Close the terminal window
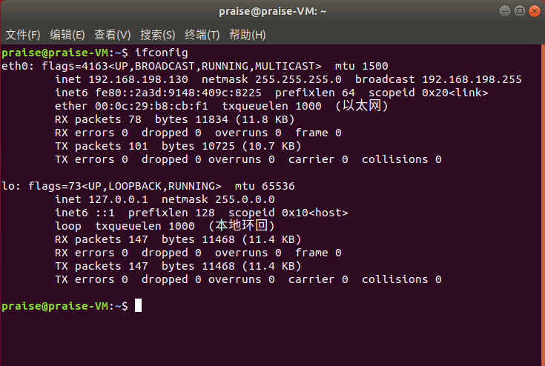Screen dimensions: 545x366 [x=532, y=11]
